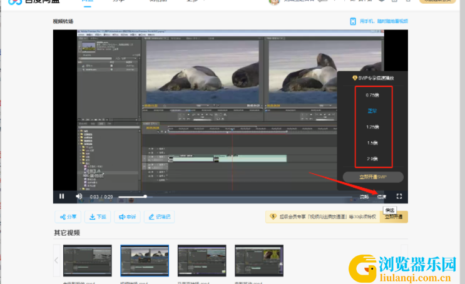Select 2.0倍 playback speed

[x=372, y=159]
